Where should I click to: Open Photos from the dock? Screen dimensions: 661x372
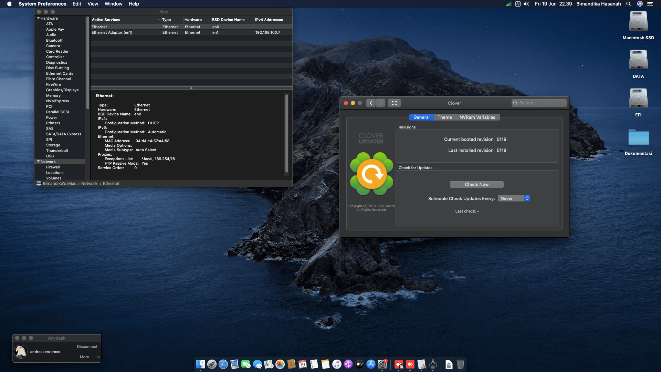pos(280,364)
